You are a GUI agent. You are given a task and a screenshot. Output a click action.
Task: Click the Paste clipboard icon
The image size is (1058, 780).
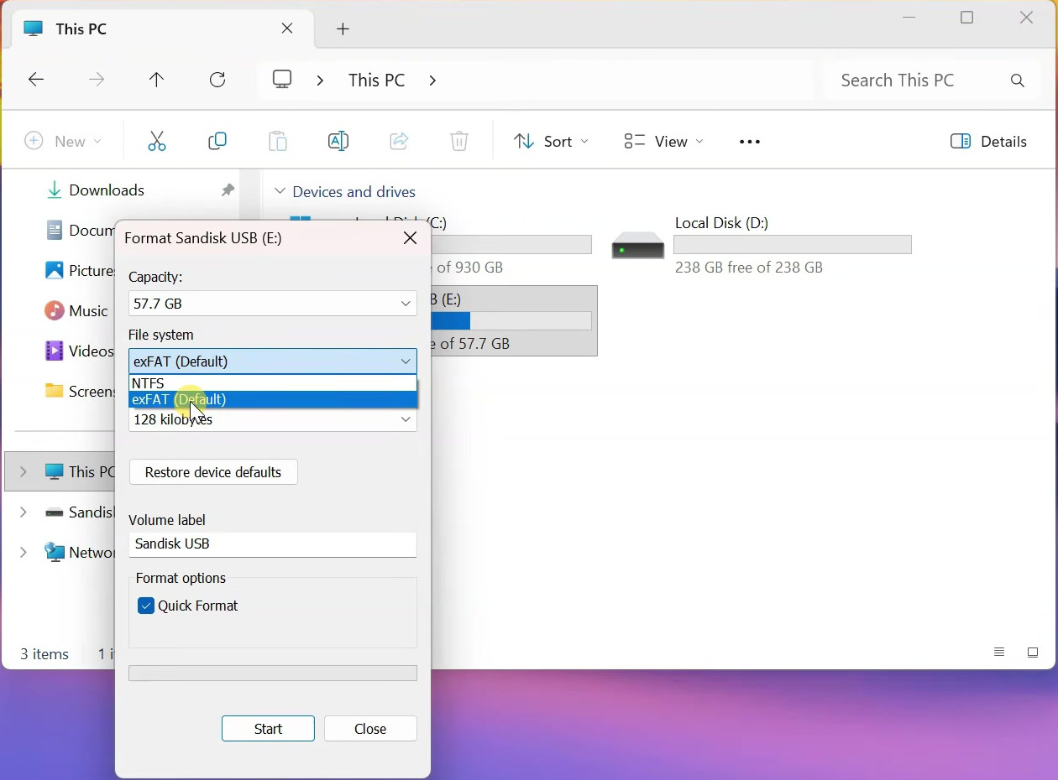(x=278, y=141)
